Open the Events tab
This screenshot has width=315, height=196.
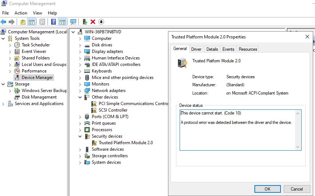[x=228, y=49]
